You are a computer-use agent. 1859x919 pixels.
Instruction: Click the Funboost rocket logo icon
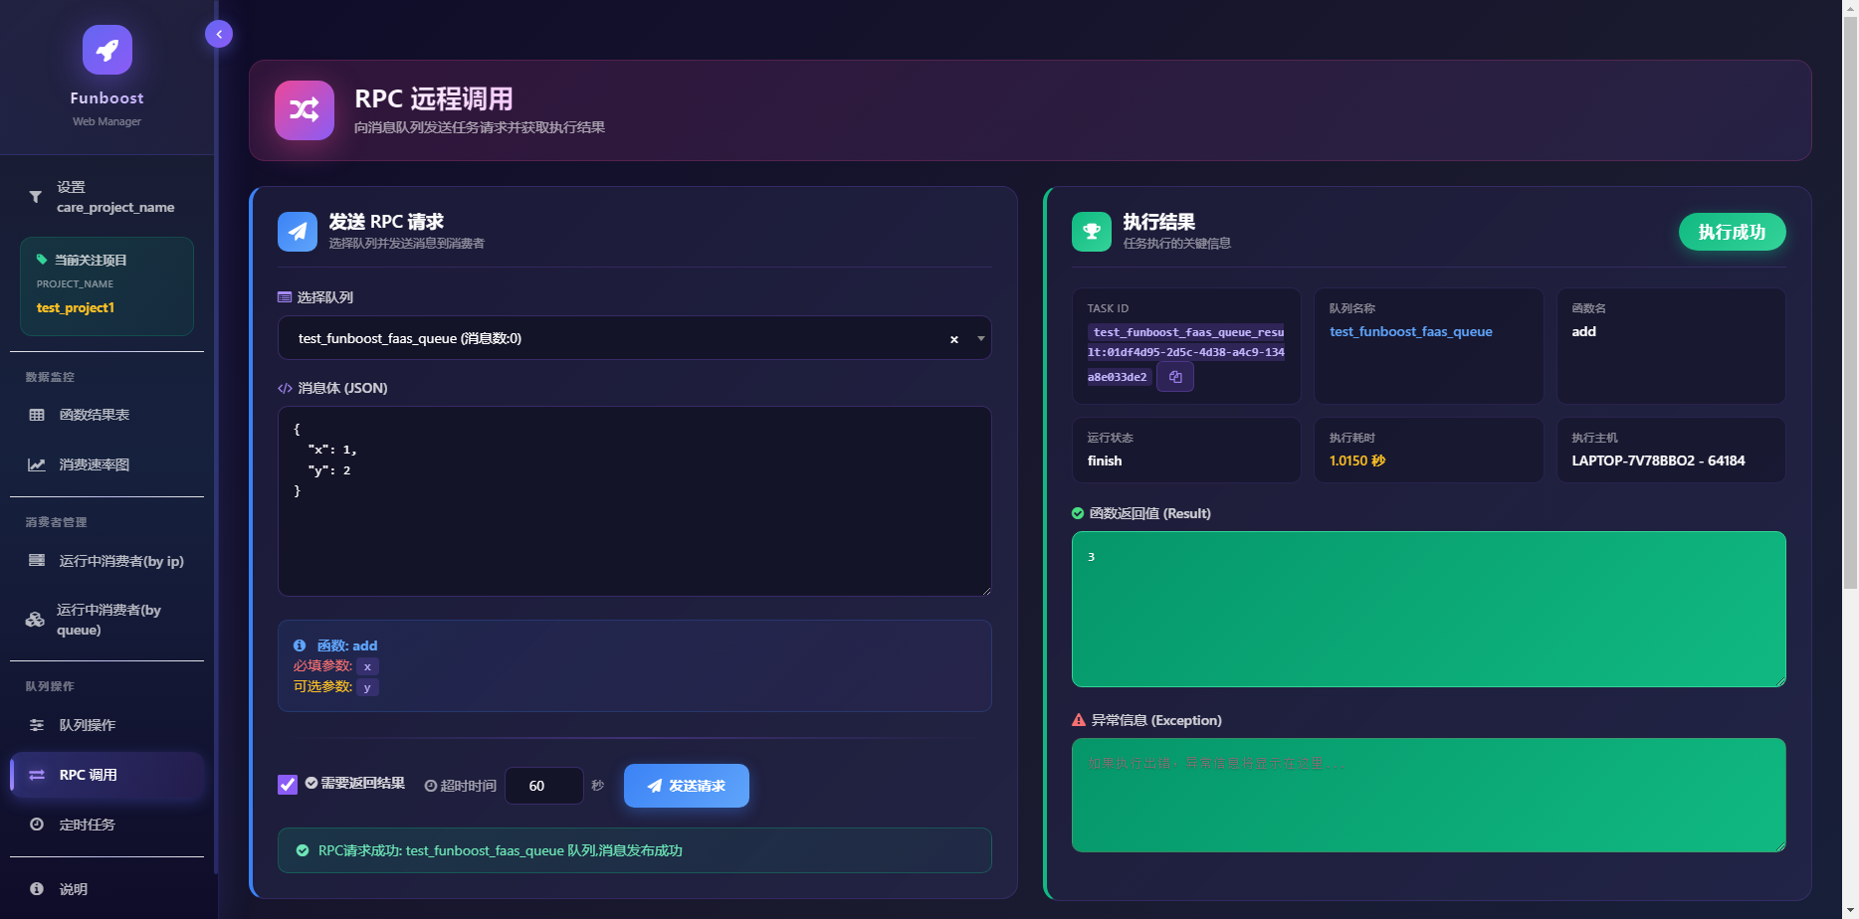point(106,50)
